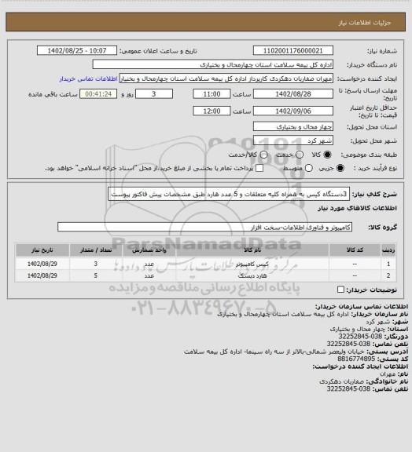Click the quantity 5 cell in row 2
This screenshot has width=412, height=452.
(96, 276)
